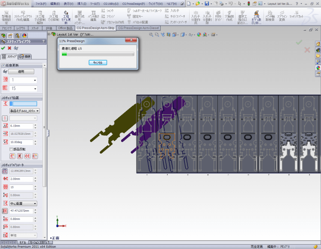
Task: Click the フランジ tool
Action: tap(108, 16)
